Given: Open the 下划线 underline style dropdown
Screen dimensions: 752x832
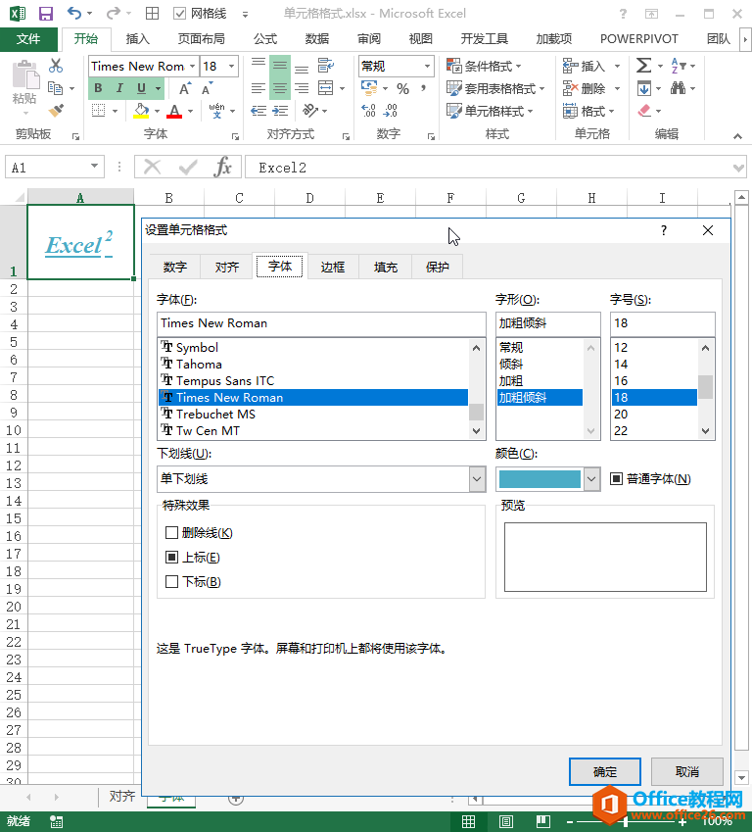Looking at the screenshot, I should (477, 479).
